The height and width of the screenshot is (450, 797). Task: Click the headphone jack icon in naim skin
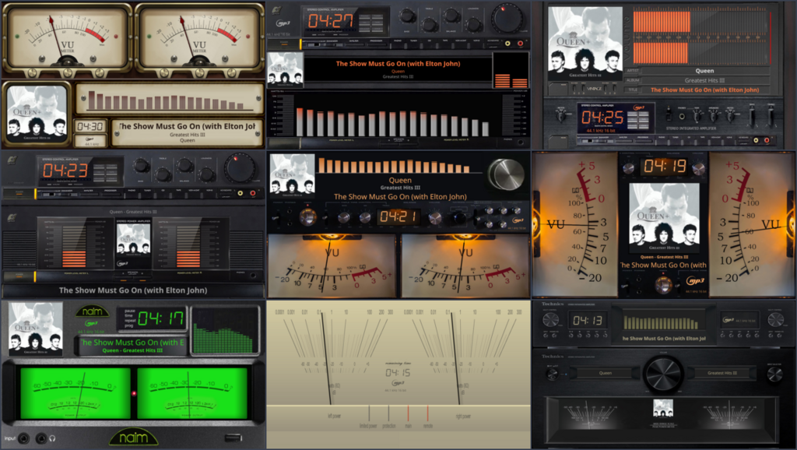(x=52, y=438)
